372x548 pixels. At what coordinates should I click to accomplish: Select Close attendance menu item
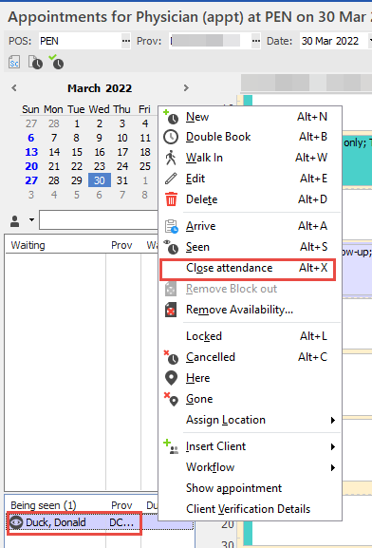250,268
